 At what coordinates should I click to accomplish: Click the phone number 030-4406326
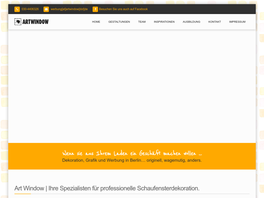tap(30, 9)
